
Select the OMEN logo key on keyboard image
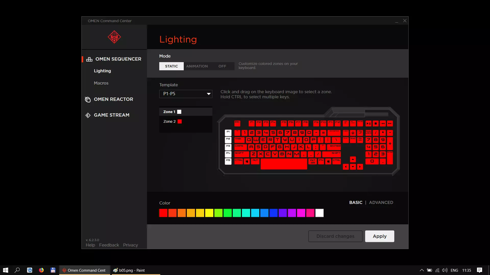pos(353,133)
